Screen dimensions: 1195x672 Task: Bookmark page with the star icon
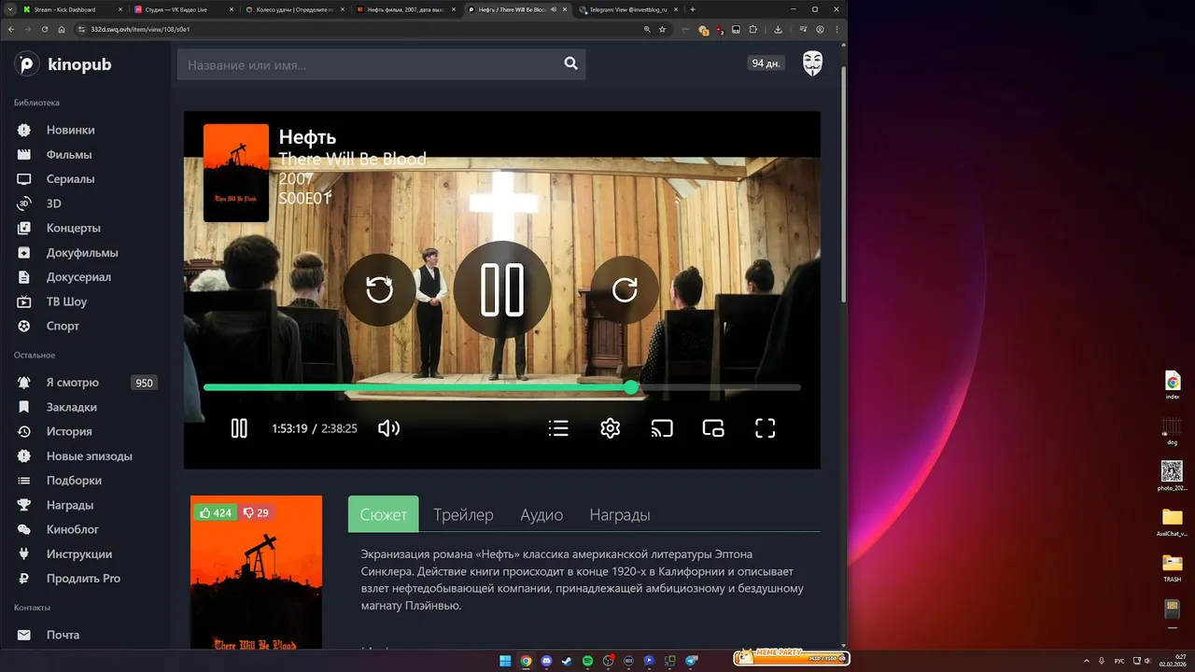[x=662, y=29]
